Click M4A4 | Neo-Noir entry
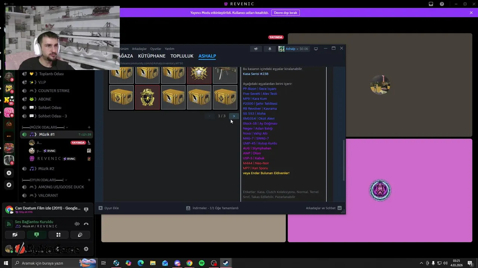478x268 pixels. (x=256, y=163)
